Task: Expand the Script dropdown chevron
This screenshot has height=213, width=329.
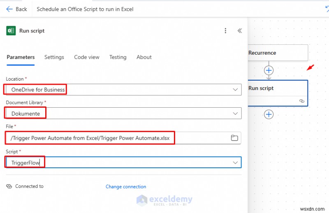Action: (x=235, y=163)
